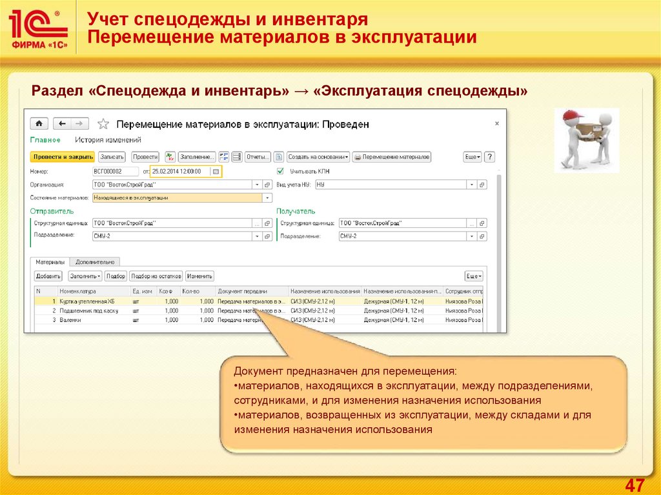
Task: Open the Заполнить dropdown in materials table
Action: [85, 276]
